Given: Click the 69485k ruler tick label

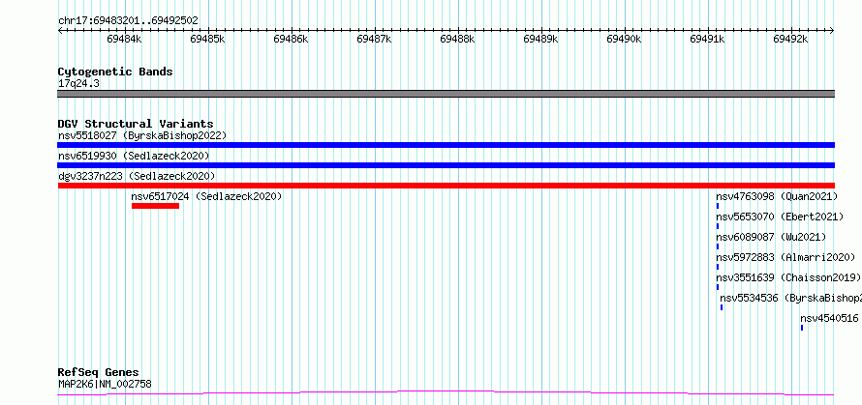Looking at the screenshot, I should (x=208, y=39).
